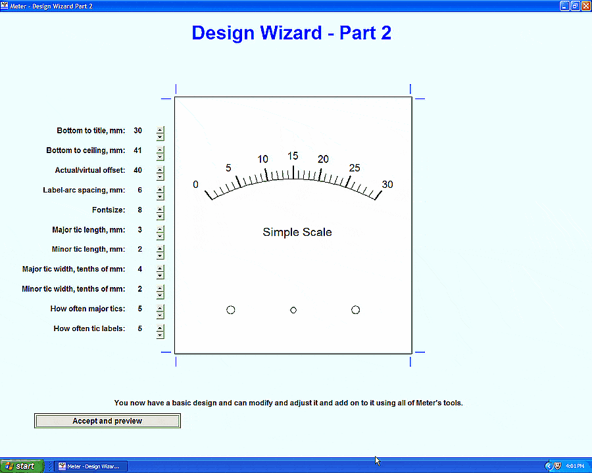Increase How often tic labels
This screenshot has height=473, width=592.
click(160, 327)
